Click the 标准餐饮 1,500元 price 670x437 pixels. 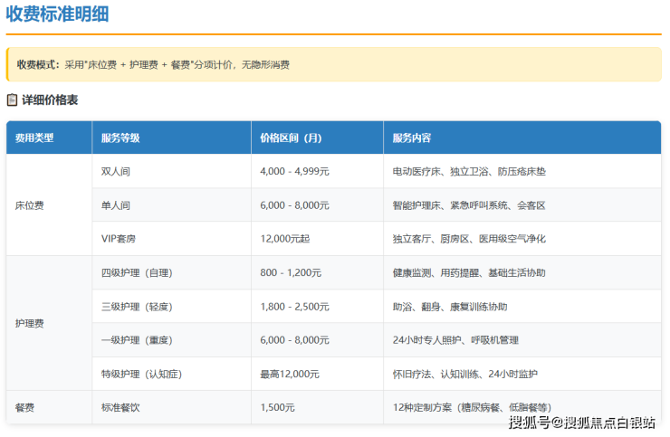click(x=277, y=408)
